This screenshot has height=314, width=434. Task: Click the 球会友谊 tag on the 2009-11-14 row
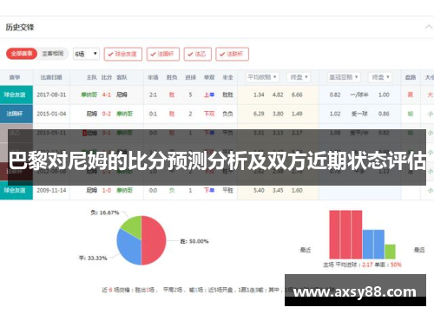[x=16, y=190]
